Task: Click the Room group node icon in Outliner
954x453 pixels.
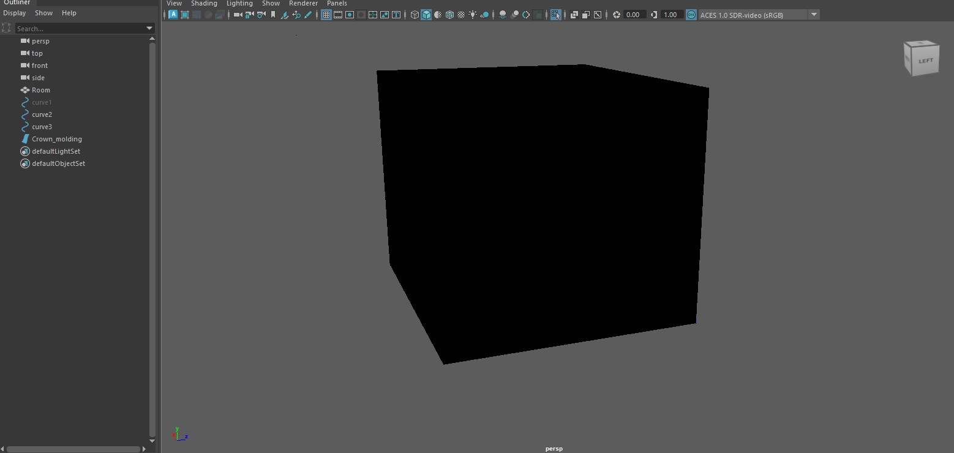Action: coord(25,90)
